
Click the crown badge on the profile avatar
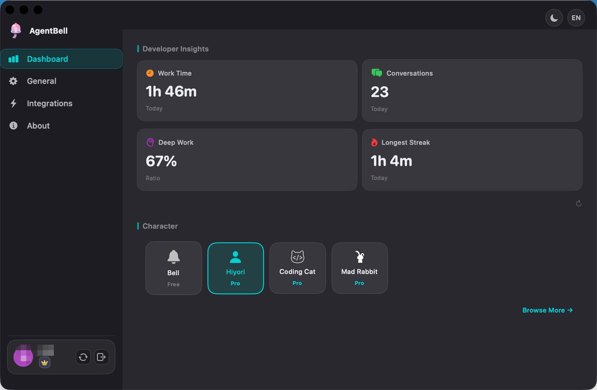pos(45,362)
